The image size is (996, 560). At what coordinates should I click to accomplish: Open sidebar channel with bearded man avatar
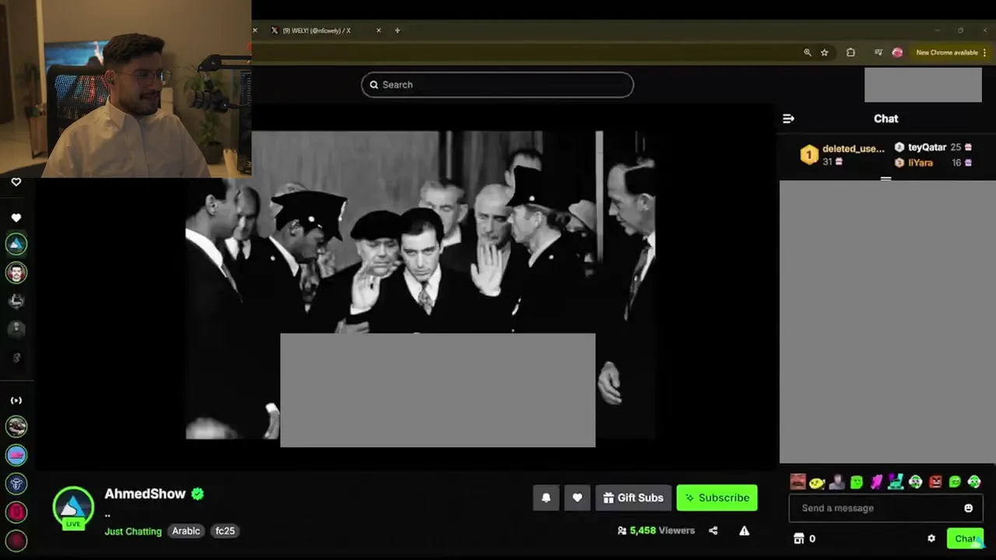pos(16,272)
